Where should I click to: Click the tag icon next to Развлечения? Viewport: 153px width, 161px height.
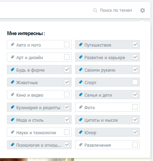click(x=81, y=145)
